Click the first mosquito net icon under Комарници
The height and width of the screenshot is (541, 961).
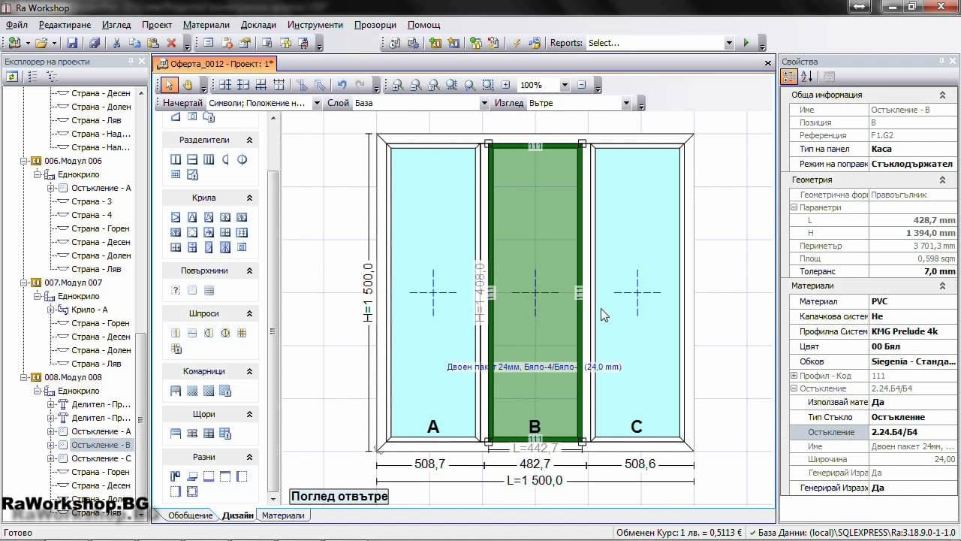(x=176, y=391)
